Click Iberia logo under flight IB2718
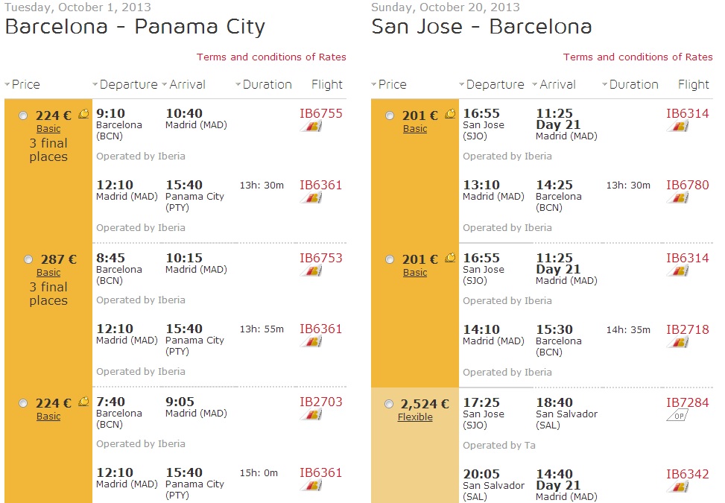 coord(678,343)
